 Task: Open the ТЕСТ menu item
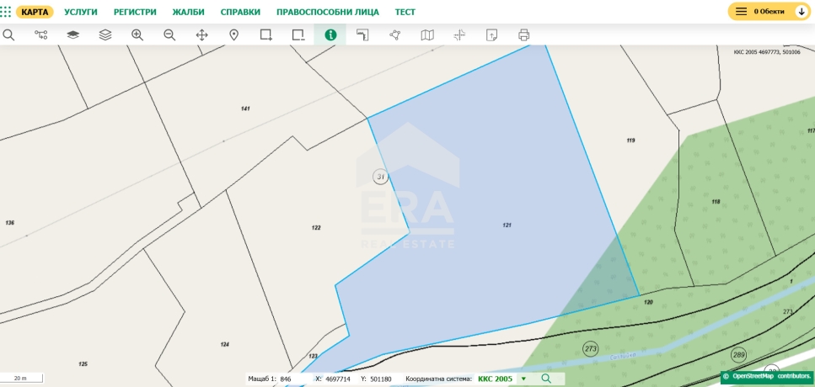tap(405, 12)
